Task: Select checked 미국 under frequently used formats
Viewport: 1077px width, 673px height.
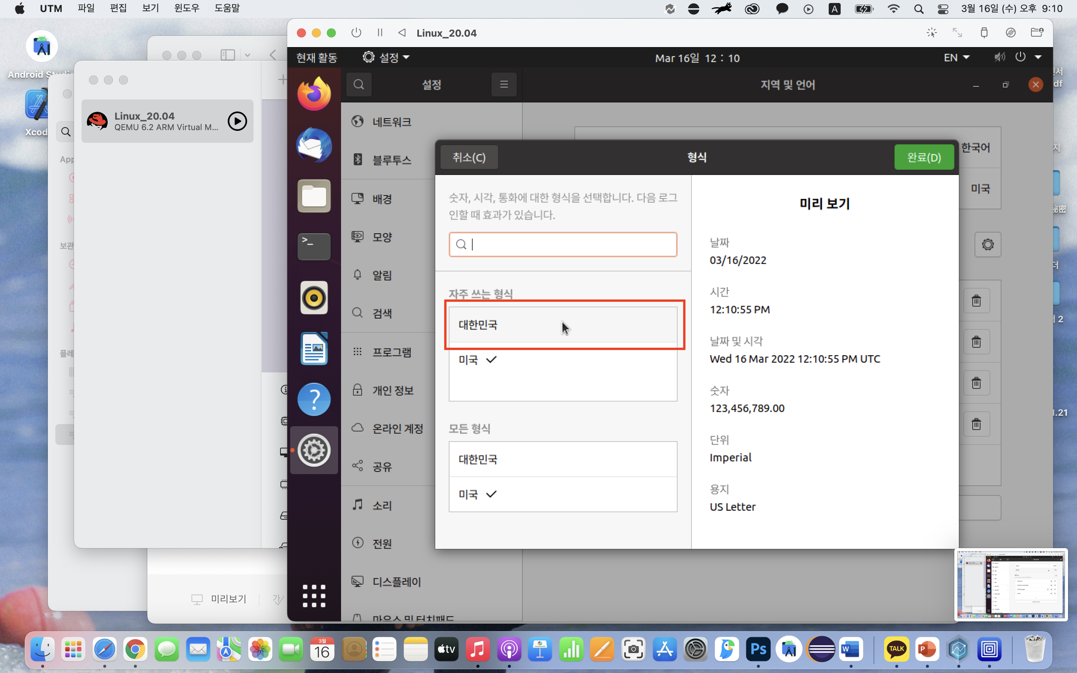Action: pyautogui.click(x=562, y=360)
